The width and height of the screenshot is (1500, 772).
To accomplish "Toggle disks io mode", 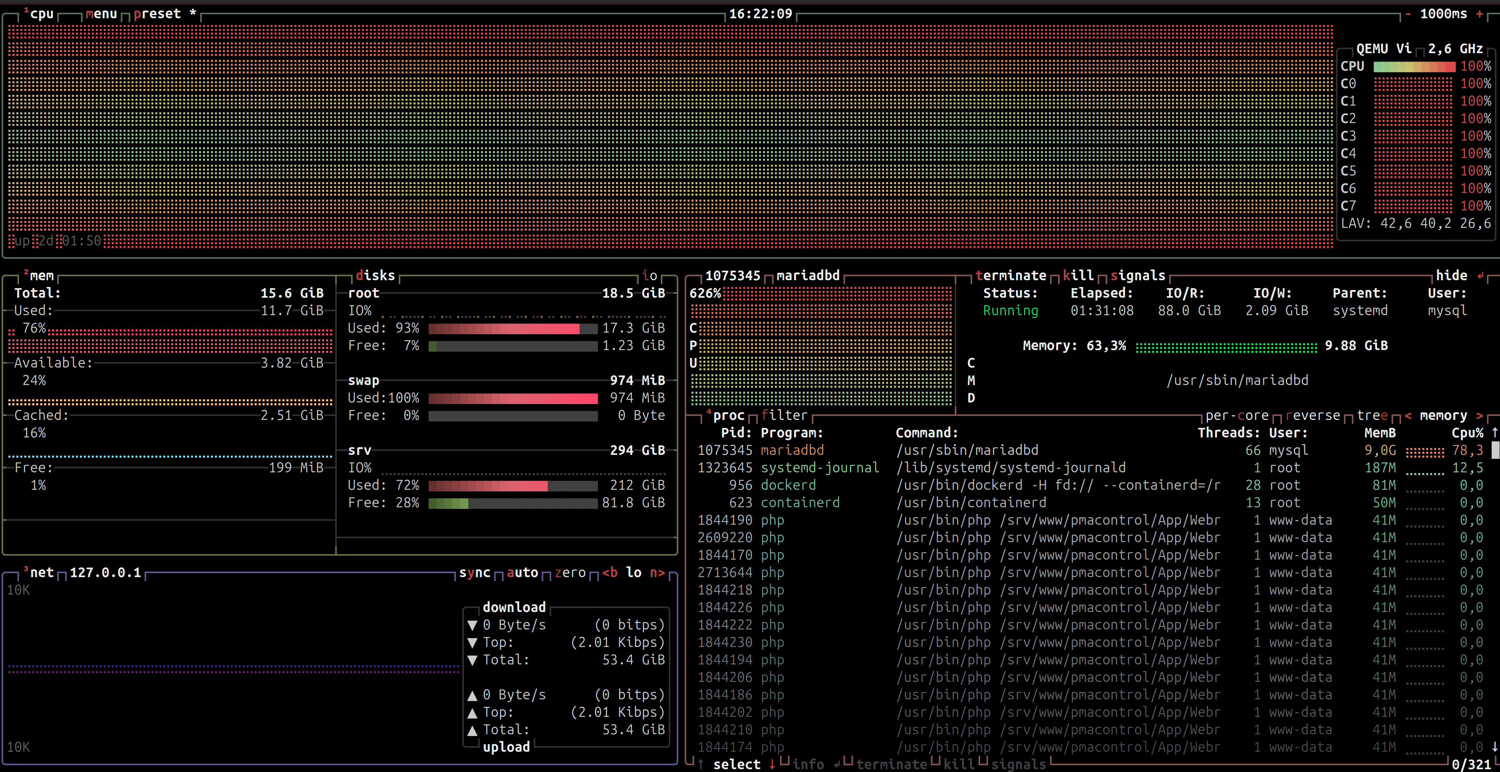I will pos(650,276).
